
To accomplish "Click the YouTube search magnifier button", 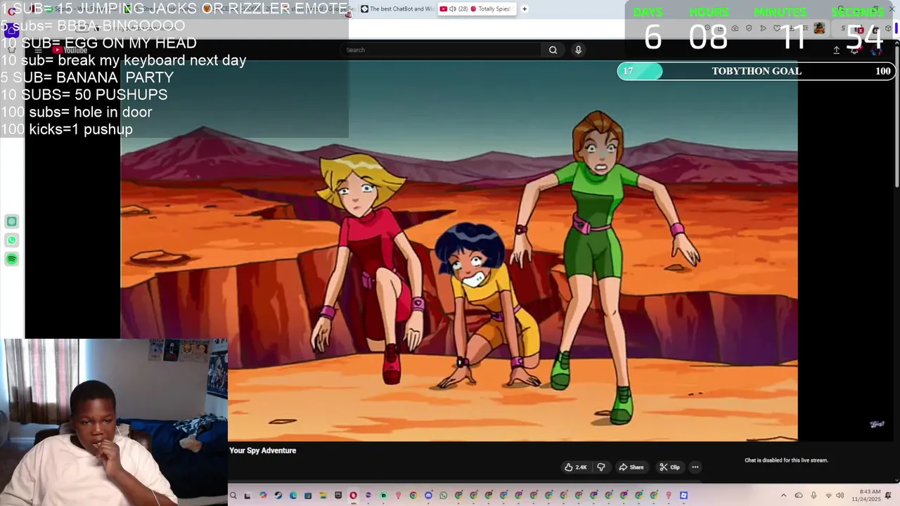I will point(553,50).
